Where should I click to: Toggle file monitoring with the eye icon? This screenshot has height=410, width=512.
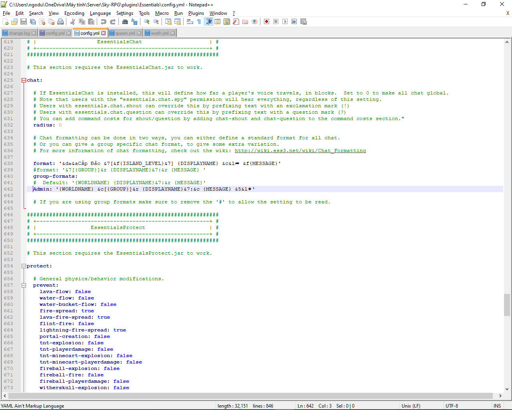tap(254, 22)
